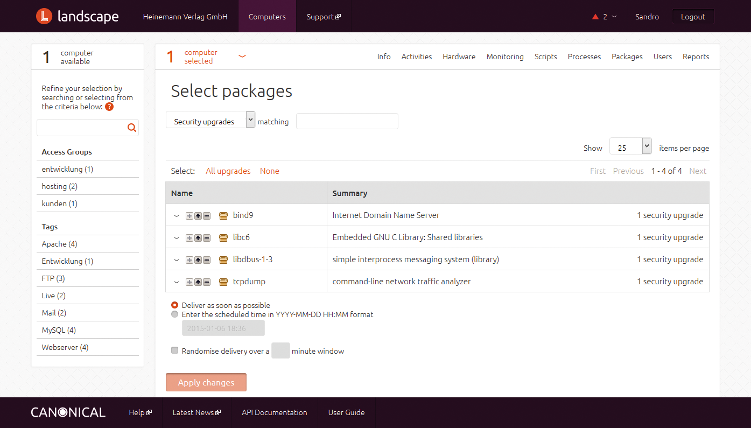Click the package box icon next to libdbus-1-3

[x=223, y=259]
